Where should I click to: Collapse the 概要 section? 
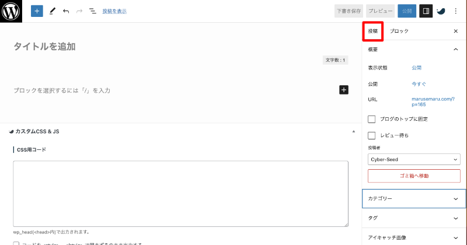[x=455, y=50]
